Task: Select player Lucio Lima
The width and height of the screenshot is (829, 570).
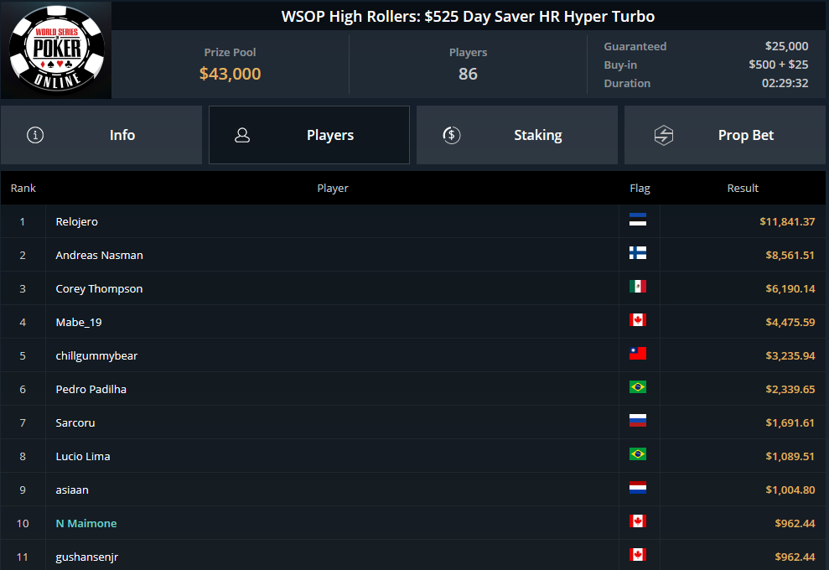Action: (x=83, y=456)
